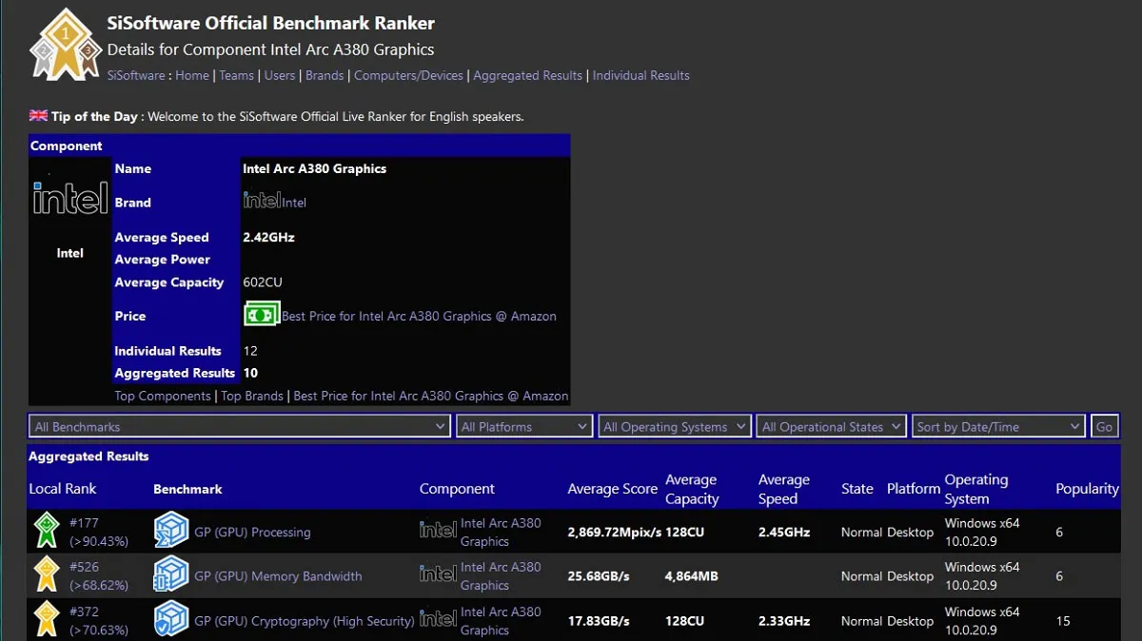Open the All Platforms dropdown
This screenshot has width=1142, height=641.
(x=524, y=427)
